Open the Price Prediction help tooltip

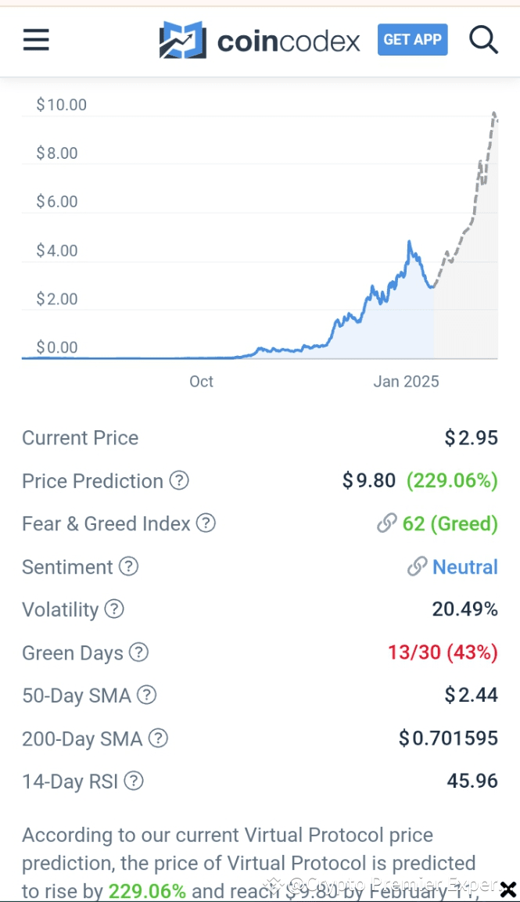[179, 481]
